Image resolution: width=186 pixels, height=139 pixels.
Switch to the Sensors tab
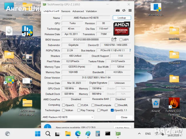point(66,11)
